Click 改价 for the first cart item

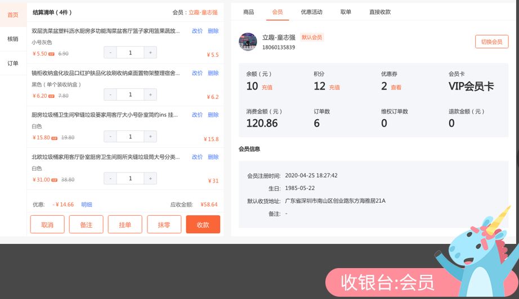[x=197, y=31]
